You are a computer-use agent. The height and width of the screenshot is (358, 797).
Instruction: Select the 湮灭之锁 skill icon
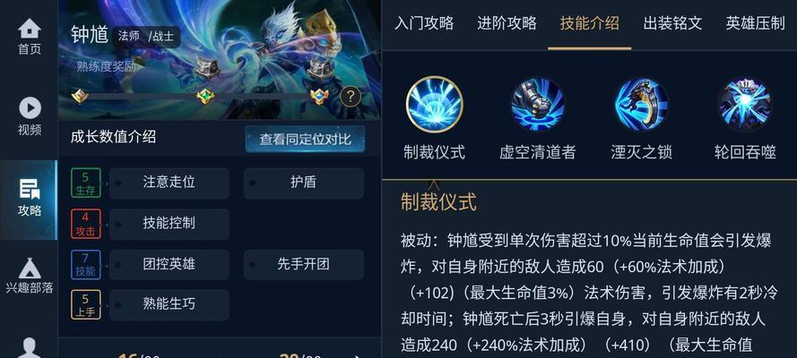click(641, 105)
